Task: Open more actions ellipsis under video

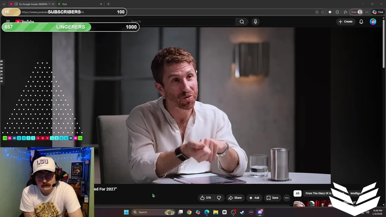Action: [x=286, y=198]
